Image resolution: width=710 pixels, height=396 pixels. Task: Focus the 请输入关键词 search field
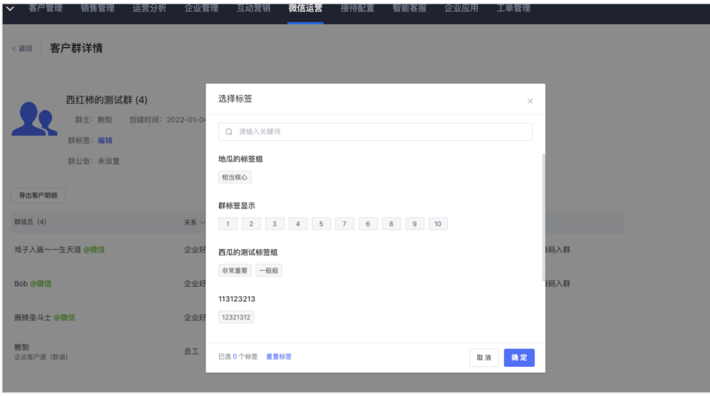(375, 132)
